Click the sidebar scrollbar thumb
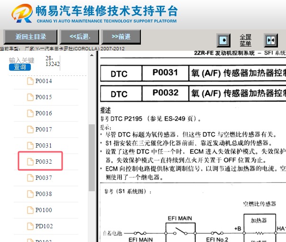This screenshot has width=286, height=242. (92, 158)
